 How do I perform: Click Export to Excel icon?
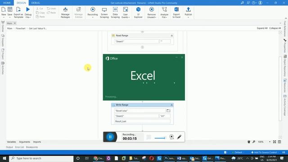click(x=176, y=9)
